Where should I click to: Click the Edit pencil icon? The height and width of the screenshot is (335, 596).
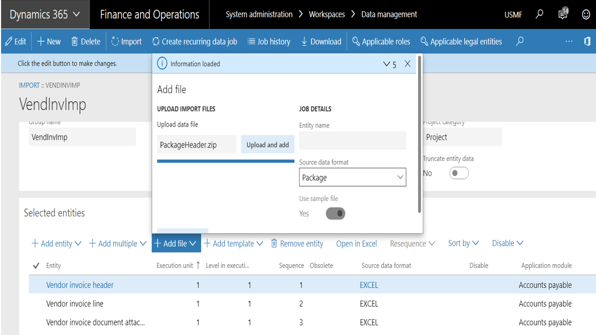[x=9, y=41]
